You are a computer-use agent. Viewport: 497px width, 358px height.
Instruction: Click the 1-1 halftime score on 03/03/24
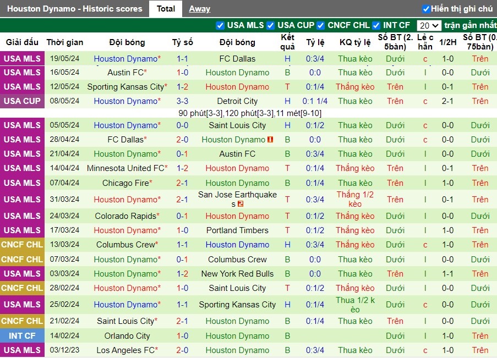click(447, 274)
